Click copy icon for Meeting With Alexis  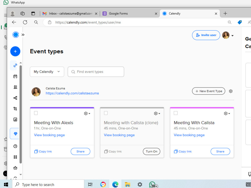(36, 151)
